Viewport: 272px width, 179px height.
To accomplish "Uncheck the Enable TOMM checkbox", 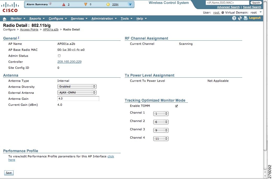I will (176, 106).
